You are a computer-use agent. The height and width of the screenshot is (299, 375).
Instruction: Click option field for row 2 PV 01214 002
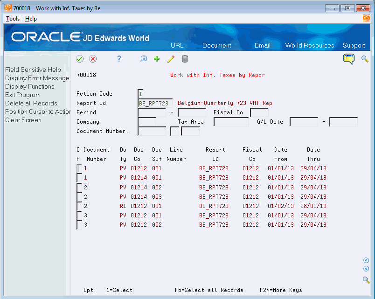coord(79,188)
